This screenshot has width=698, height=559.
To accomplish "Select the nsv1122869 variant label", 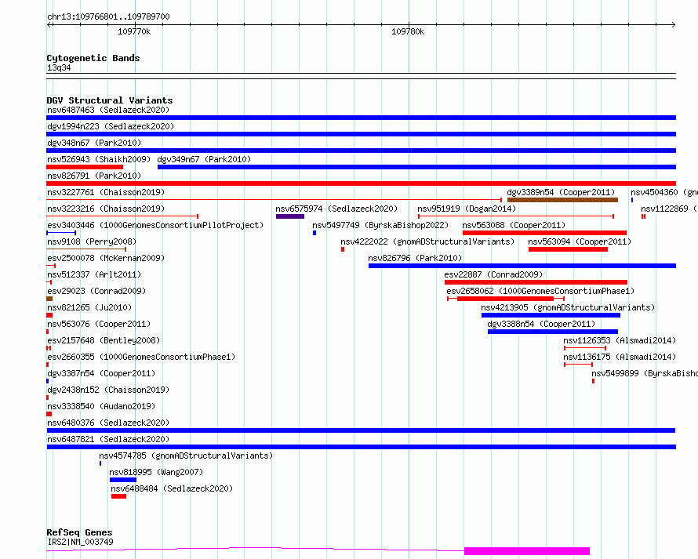I will coord(669,209).
